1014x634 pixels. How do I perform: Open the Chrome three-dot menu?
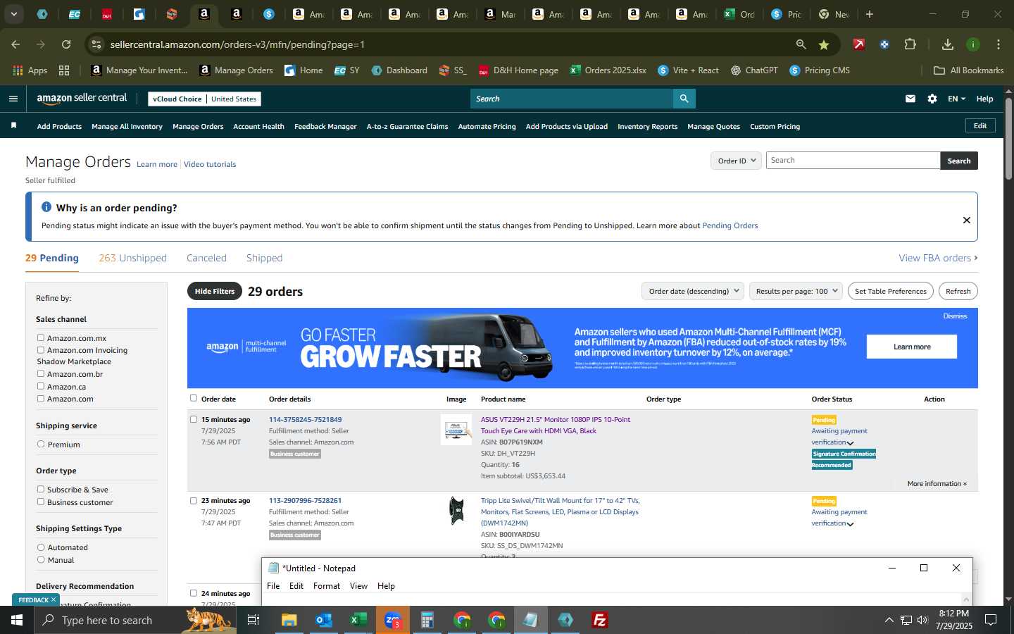(x=999, y=44)
